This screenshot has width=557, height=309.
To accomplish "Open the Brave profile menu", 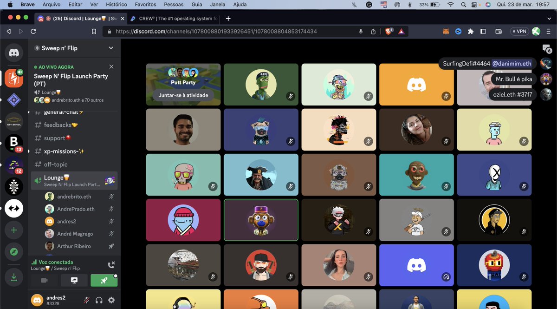I will click(536, 32).
